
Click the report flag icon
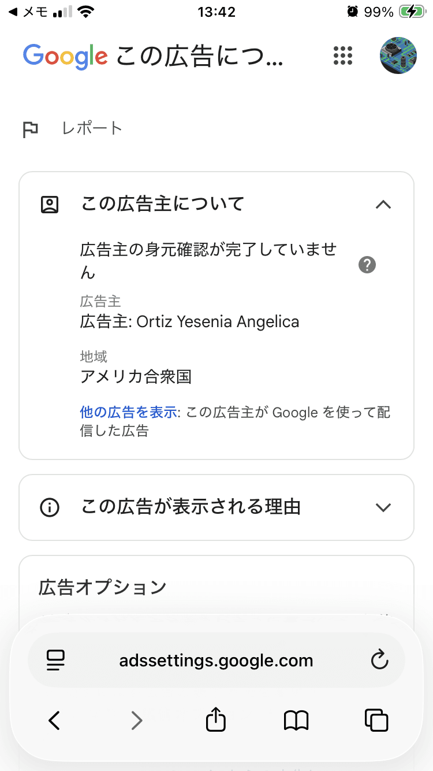30,129
